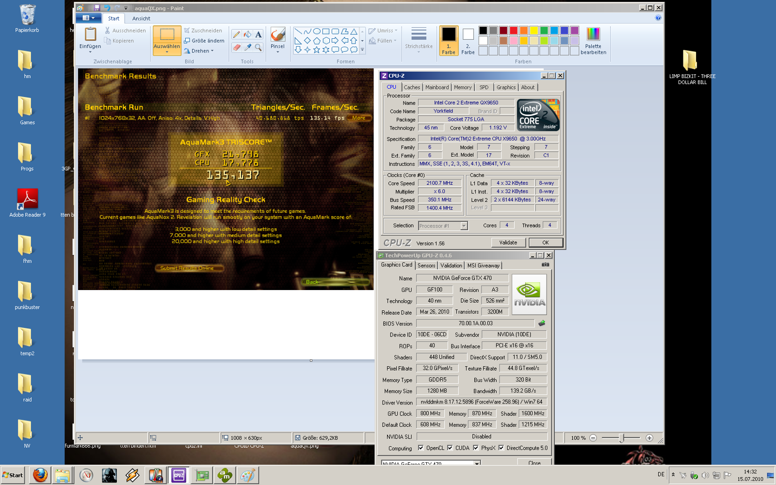The image size is (776, 485).
Task: Toggle the CUDA checkbox in GPU-Z
Action: (450, 448)
